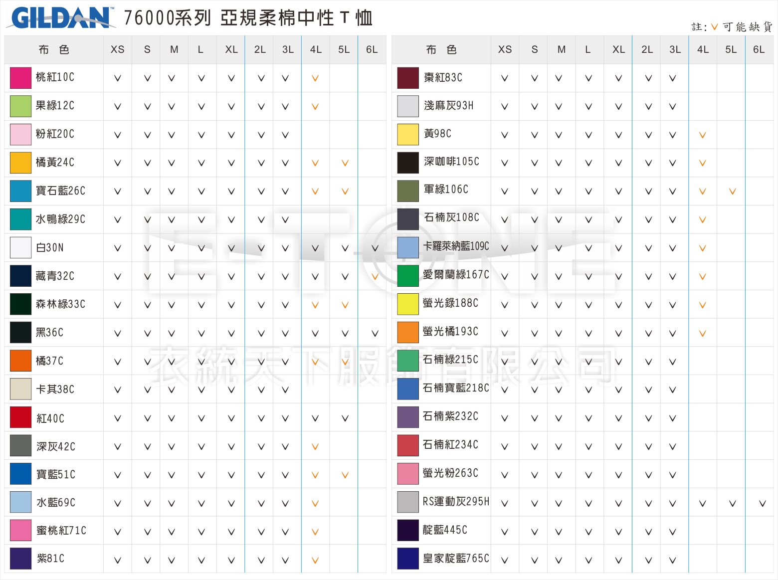This screenshot has width=778, height=580.
Task: Click the 棗紅83C maroon swatch
Action: coord(408,78)
